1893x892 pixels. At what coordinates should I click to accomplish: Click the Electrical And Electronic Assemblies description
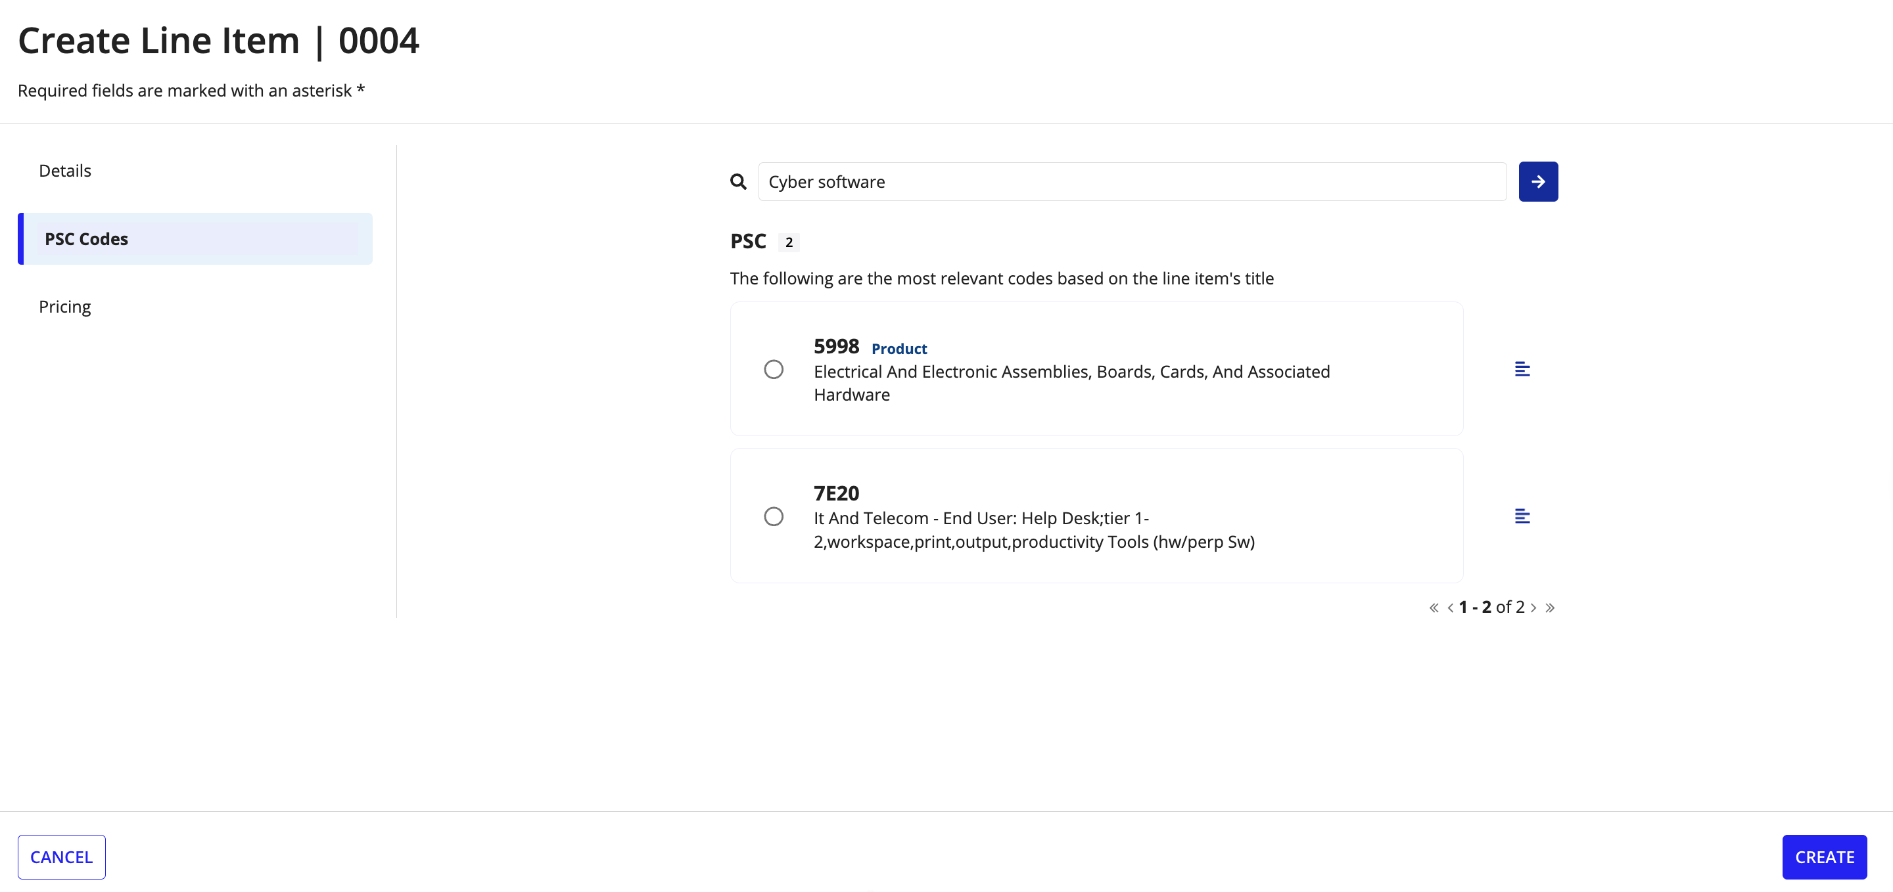coord(1071,383)
